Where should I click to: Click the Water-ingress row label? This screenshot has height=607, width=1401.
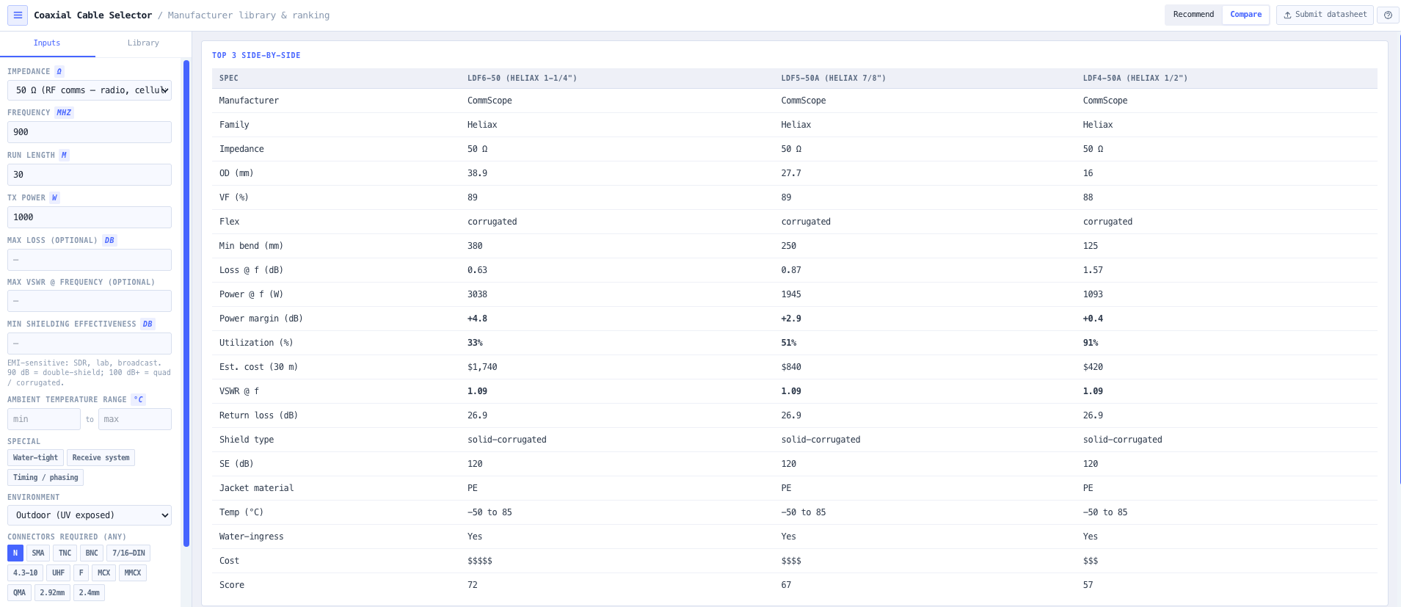click(251, 537)
